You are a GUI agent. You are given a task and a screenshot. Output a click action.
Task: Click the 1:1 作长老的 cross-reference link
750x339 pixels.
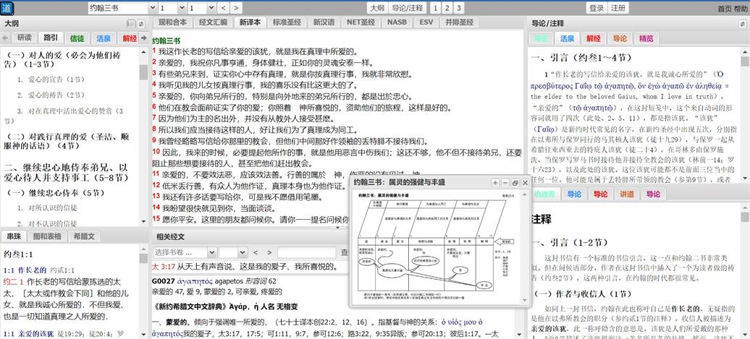pos(25,270)
